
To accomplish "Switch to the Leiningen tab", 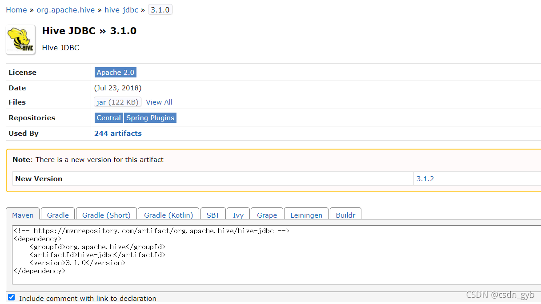I will point(306,215).
